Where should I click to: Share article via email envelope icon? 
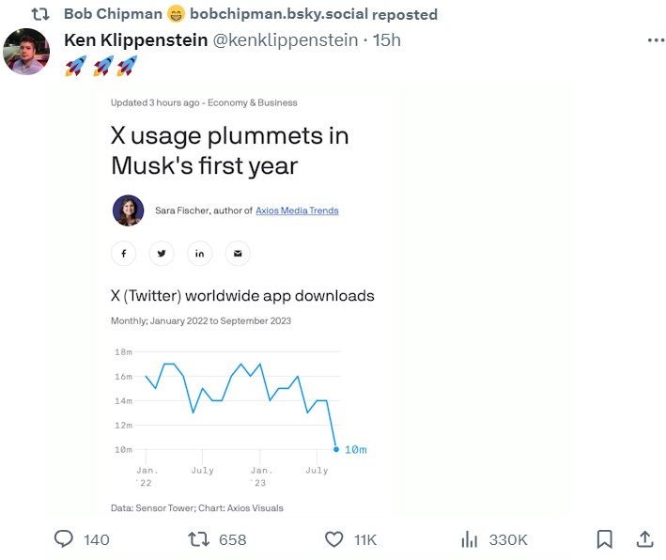click(x=238, y=254)
